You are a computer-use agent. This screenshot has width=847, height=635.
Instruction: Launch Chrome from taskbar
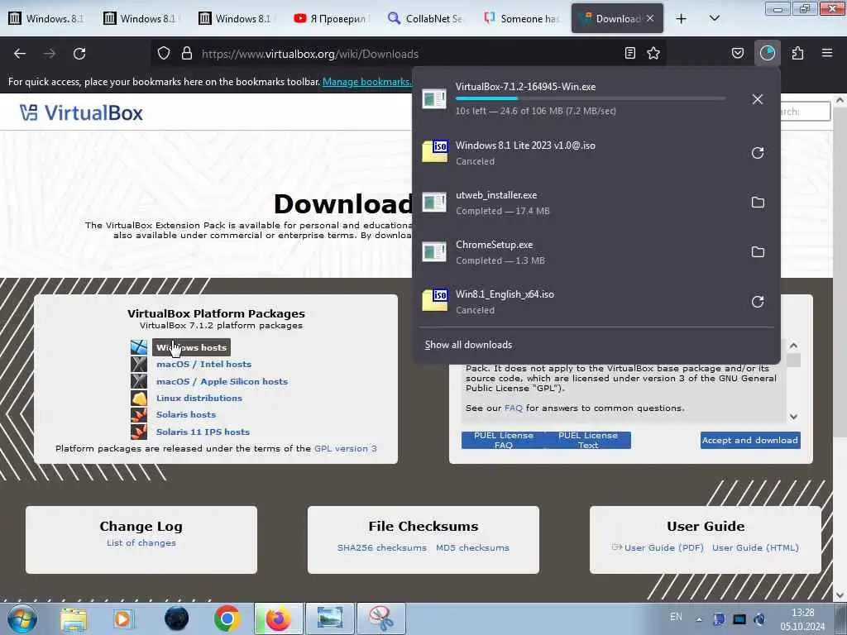coord(227,618)
